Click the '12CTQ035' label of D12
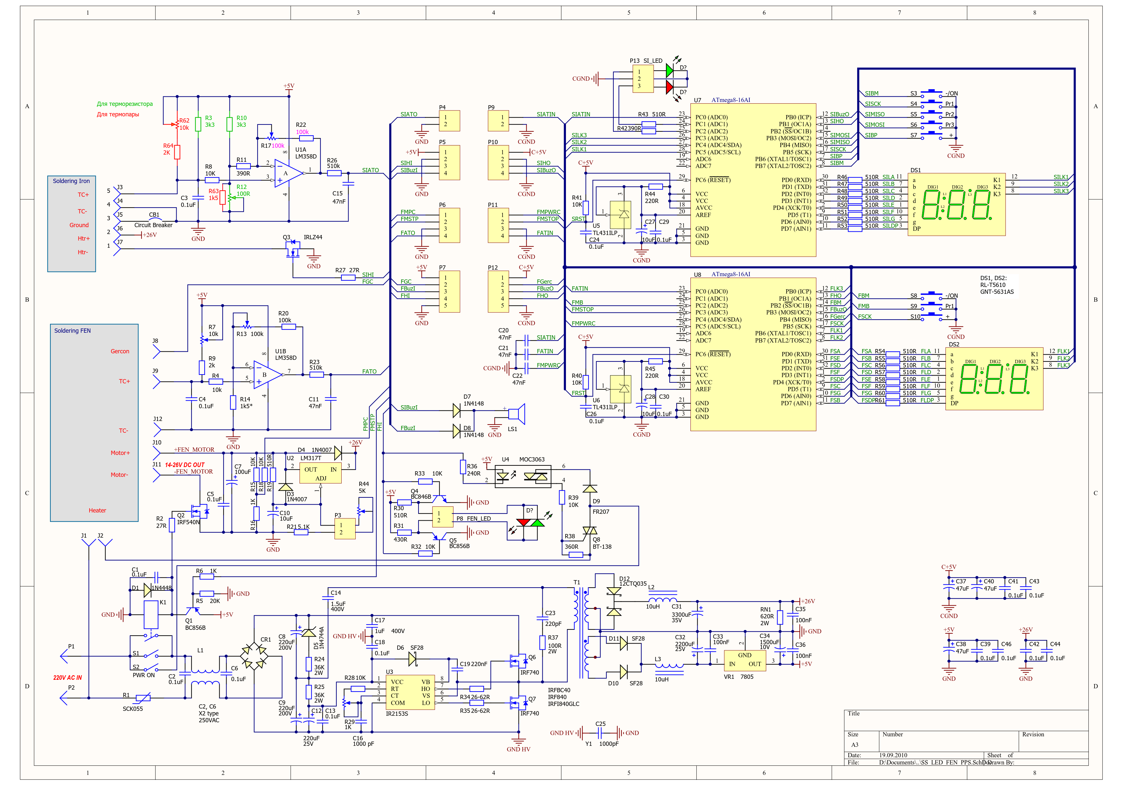The image size is (1124, 787). 633,583
